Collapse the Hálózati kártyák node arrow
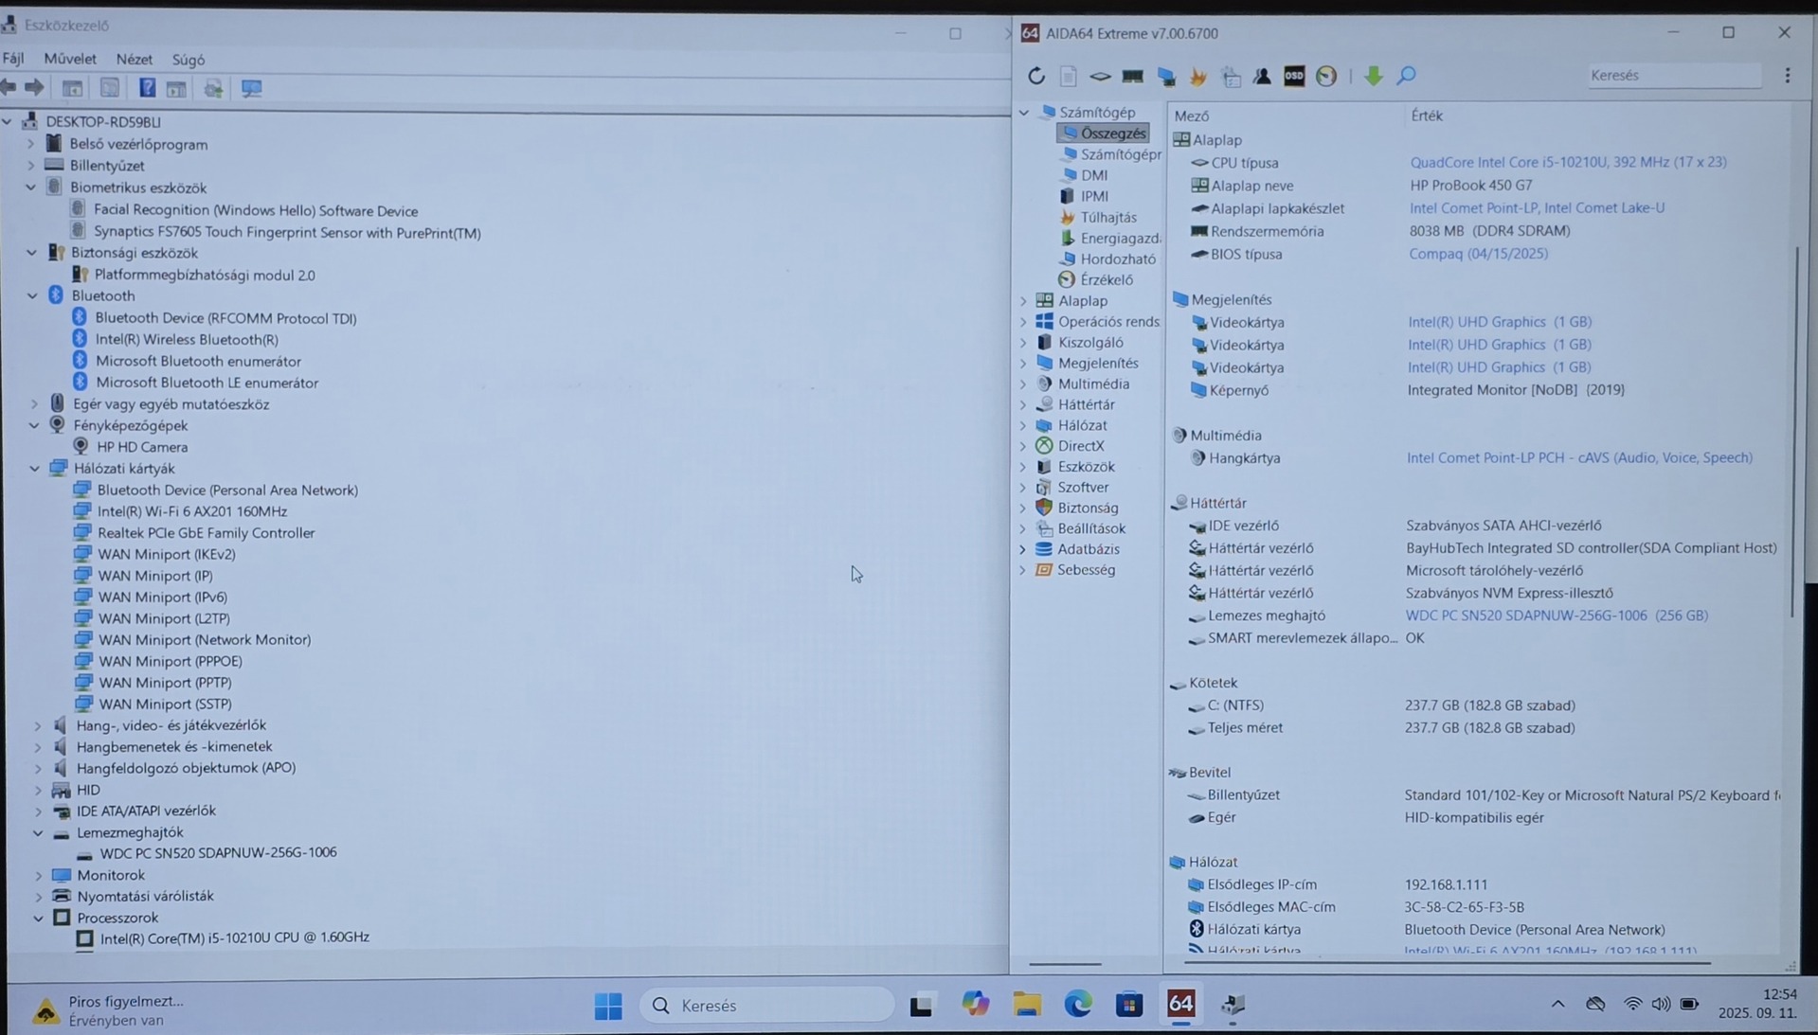Image resolution: width=1818 pixels, height=1035 pixels. point(35,469)
